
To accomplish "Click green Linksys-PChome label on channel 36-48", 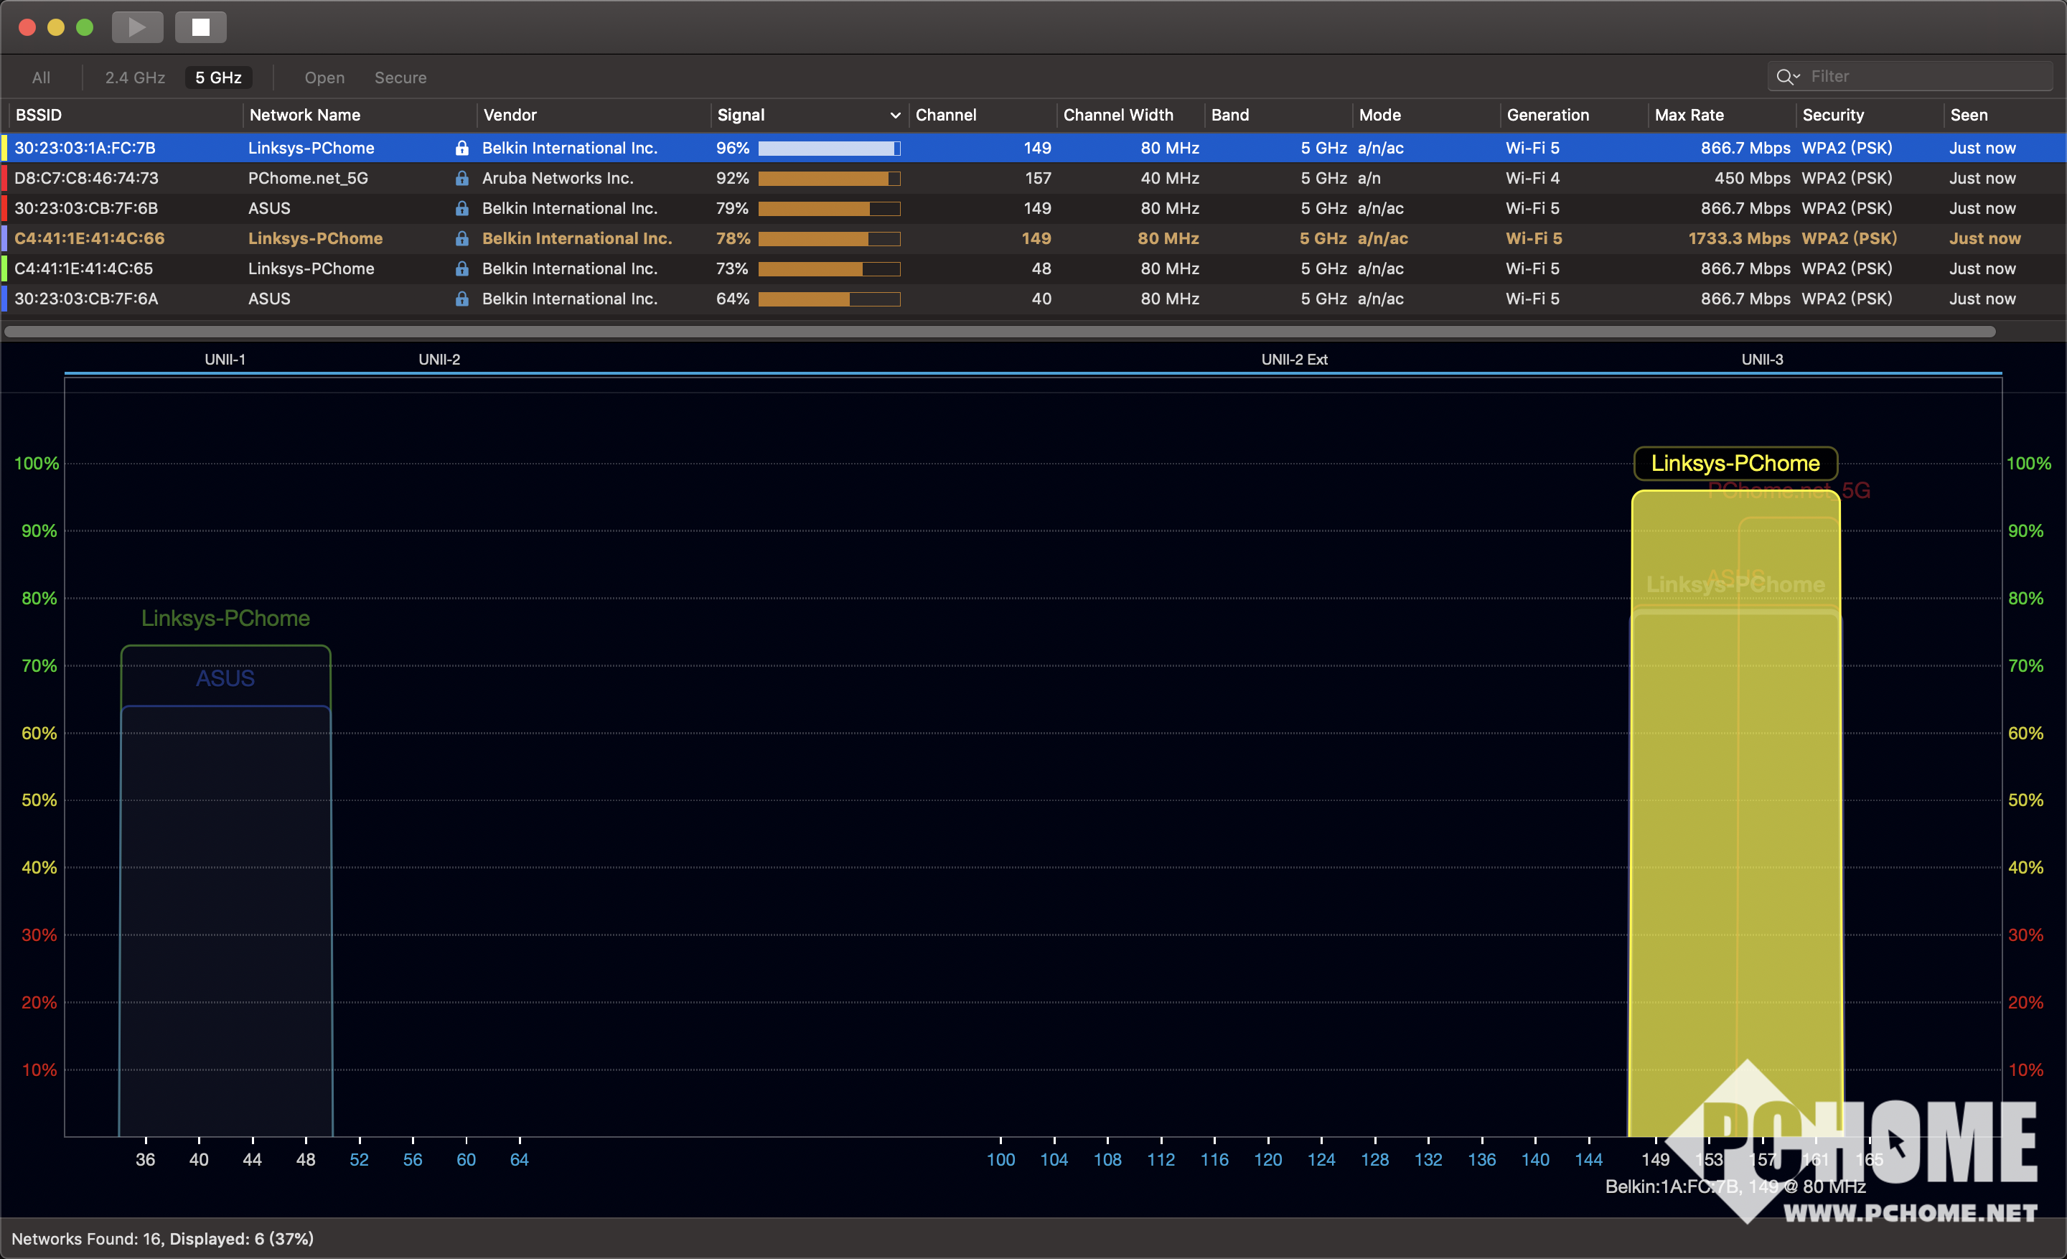I will point(225,618).
